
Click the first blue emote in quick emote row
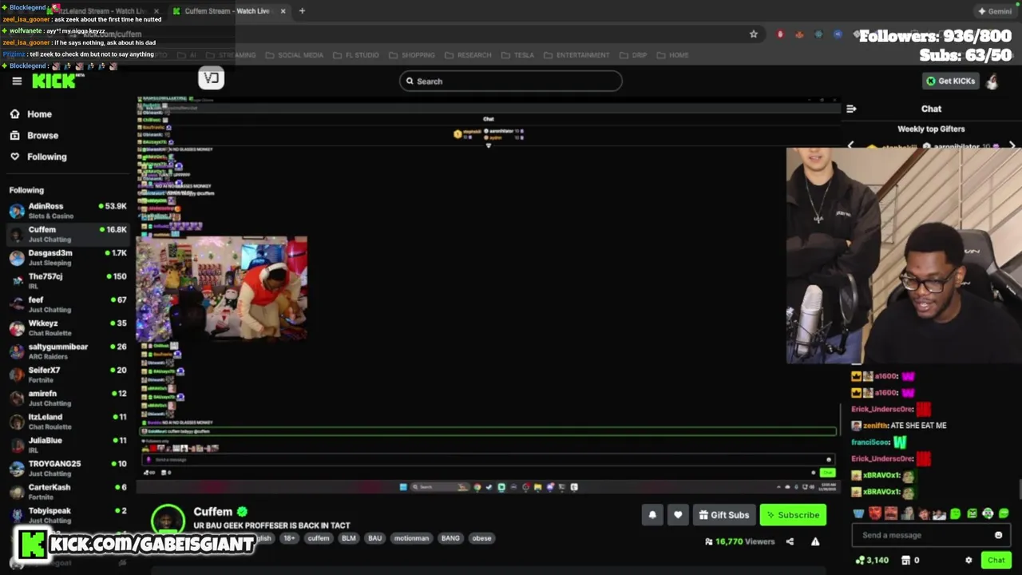click(x=858, y=514)
